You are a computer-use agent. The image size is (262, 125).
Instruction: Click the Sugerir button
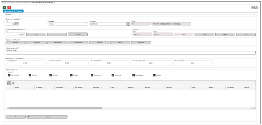coord(78,34)
